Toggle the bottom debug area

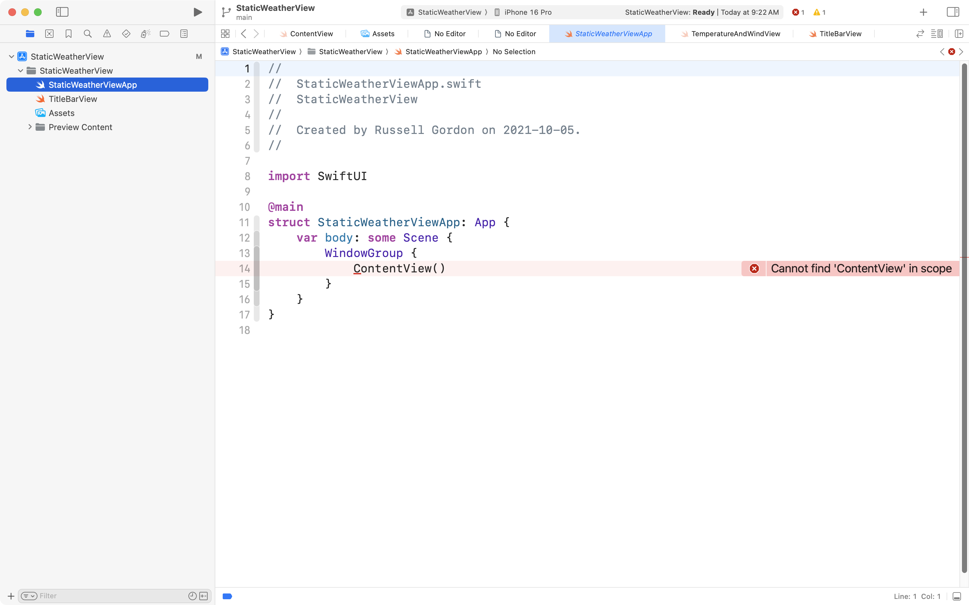click(957, 596)
